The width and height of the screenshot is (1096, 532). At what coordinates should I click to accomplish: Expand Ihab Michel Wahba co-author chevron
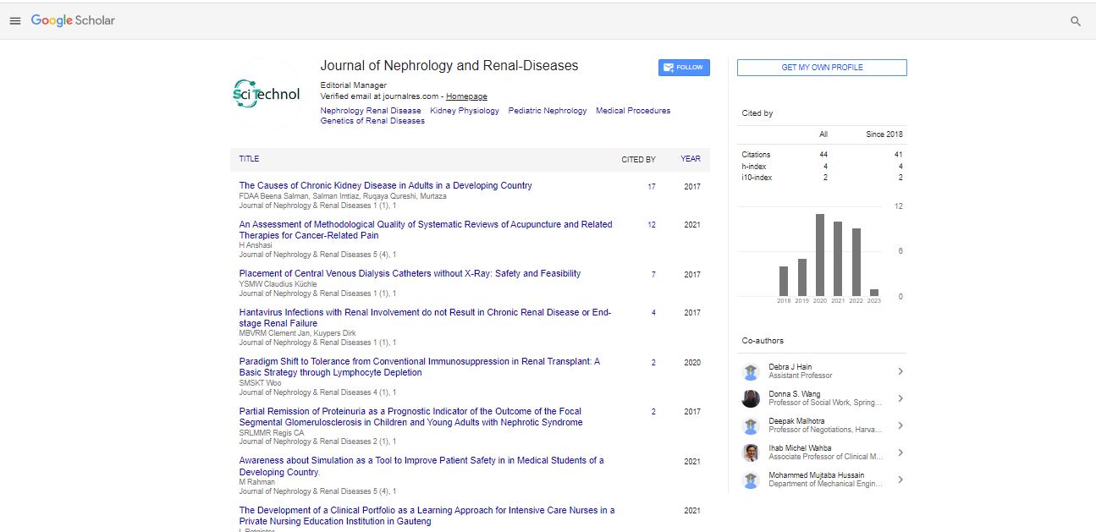pos(900,452)
